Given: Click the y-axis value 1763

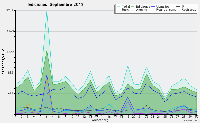Looking at the screenshot, I should click(10, 31).
